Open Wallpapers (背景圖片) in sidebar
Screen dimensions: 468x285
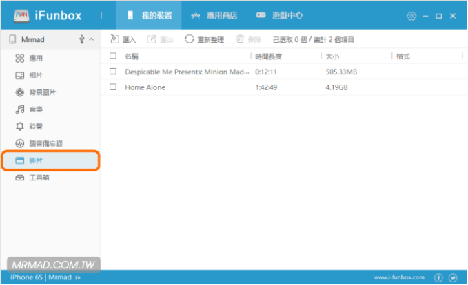[50, 92]
